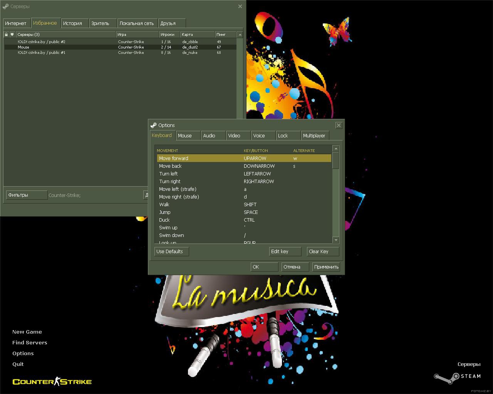
Task: Open the Зритель tab
Action: (103, 23)
